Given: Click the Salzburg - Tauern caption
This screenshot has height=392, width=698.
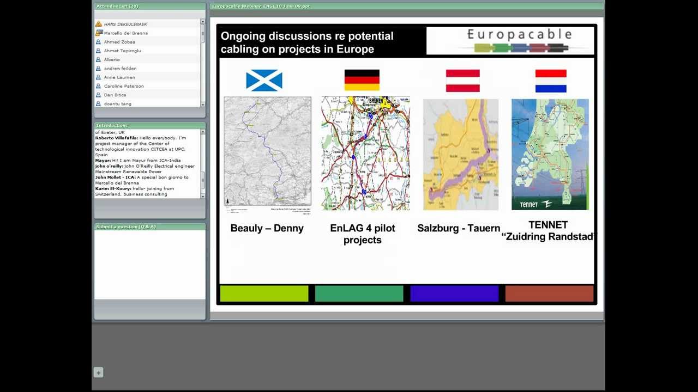Looking at the screenshot, I should tap(459, 228).
